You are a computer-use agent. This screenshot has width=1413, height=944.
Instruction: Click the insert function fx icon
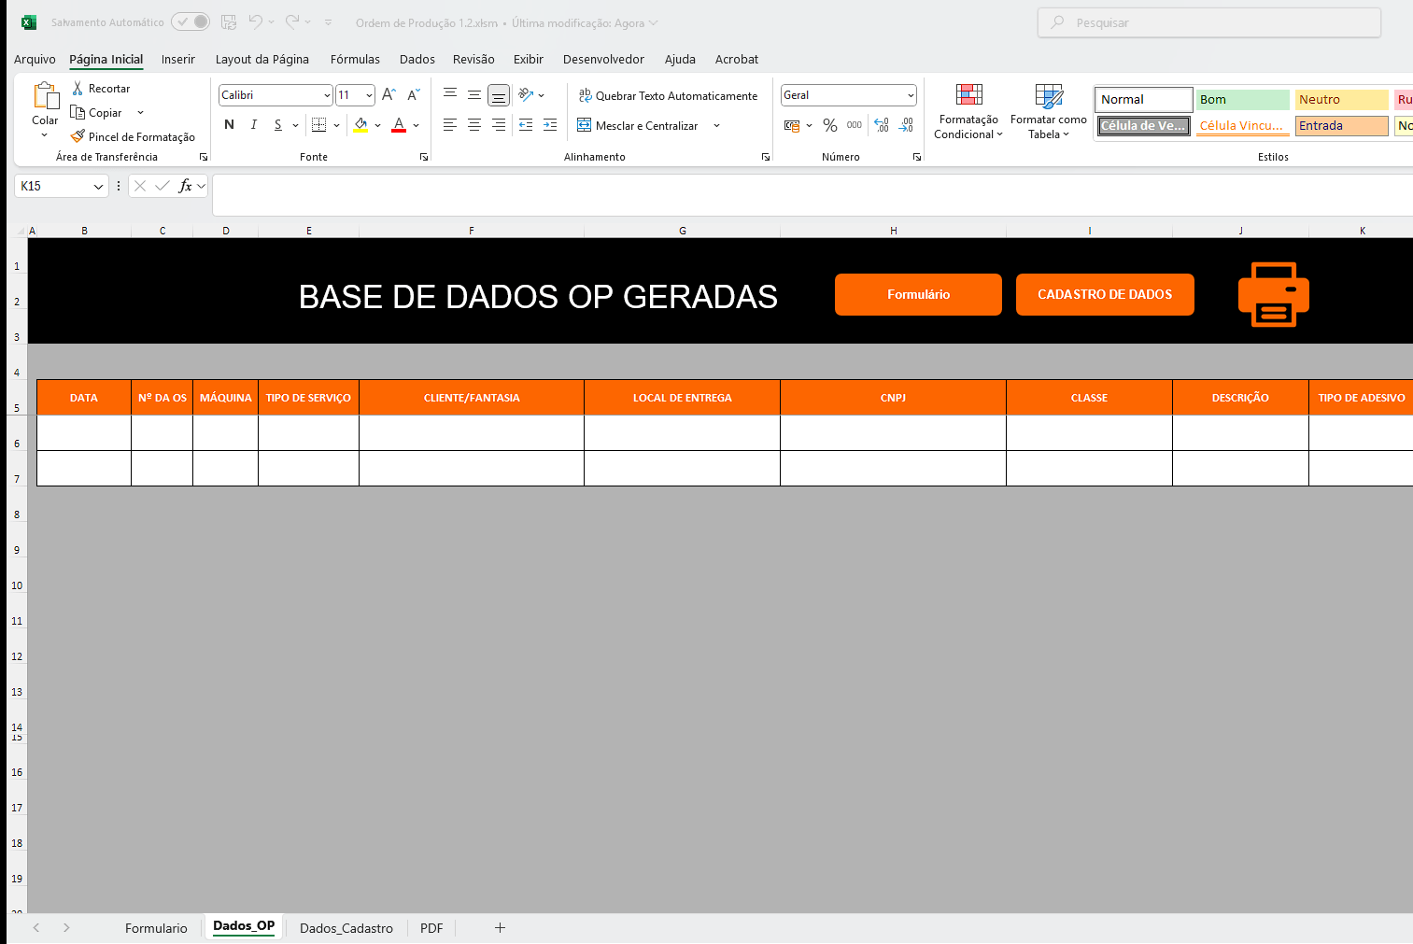click(185, 186)
